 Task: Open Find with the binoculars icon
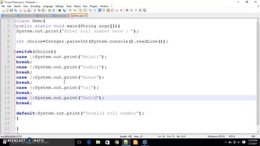click(x=60, y=10)
